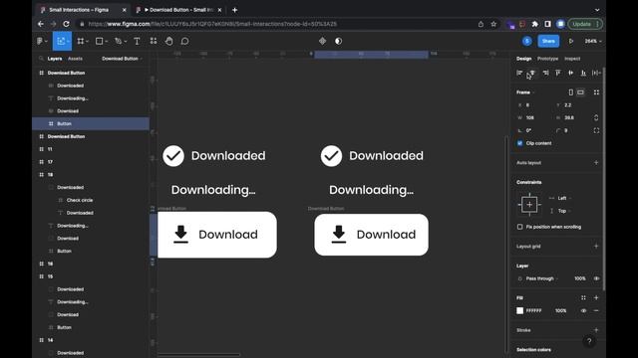Click the browser address bar URL
The height and width of the screenshot is (358, 638).
click(x=212, y=24)
